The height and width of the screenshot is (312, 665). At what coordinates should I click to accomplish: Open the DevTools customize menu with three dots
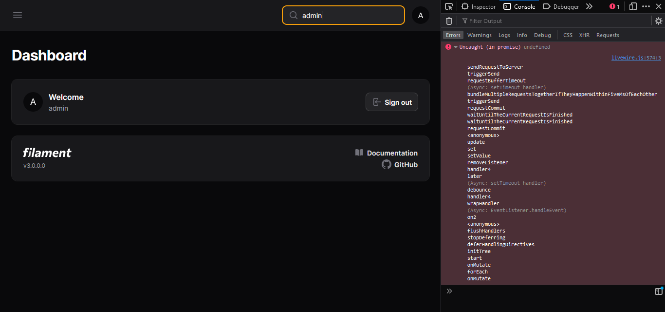pyautogui.click(x=646, y=6)
